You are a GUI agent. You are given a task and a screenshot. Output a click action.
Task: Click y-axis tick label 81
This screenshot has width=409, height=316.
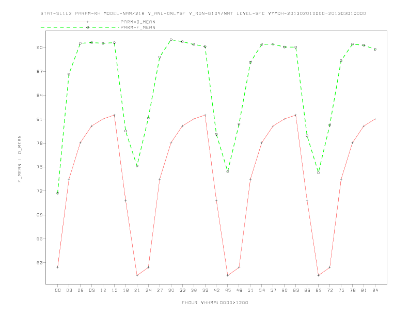40,119
